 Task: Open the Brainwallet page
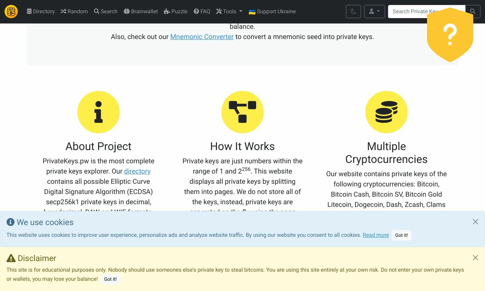(141, 11)
